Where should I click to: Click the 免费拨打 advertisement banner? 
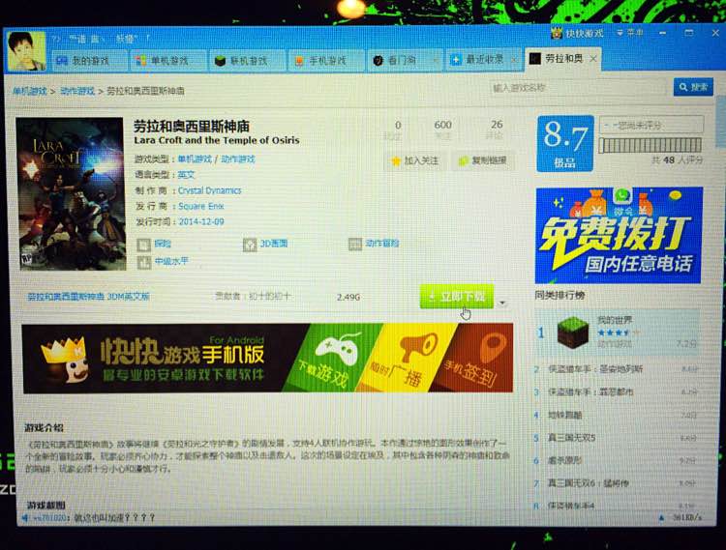coord(619,235)
